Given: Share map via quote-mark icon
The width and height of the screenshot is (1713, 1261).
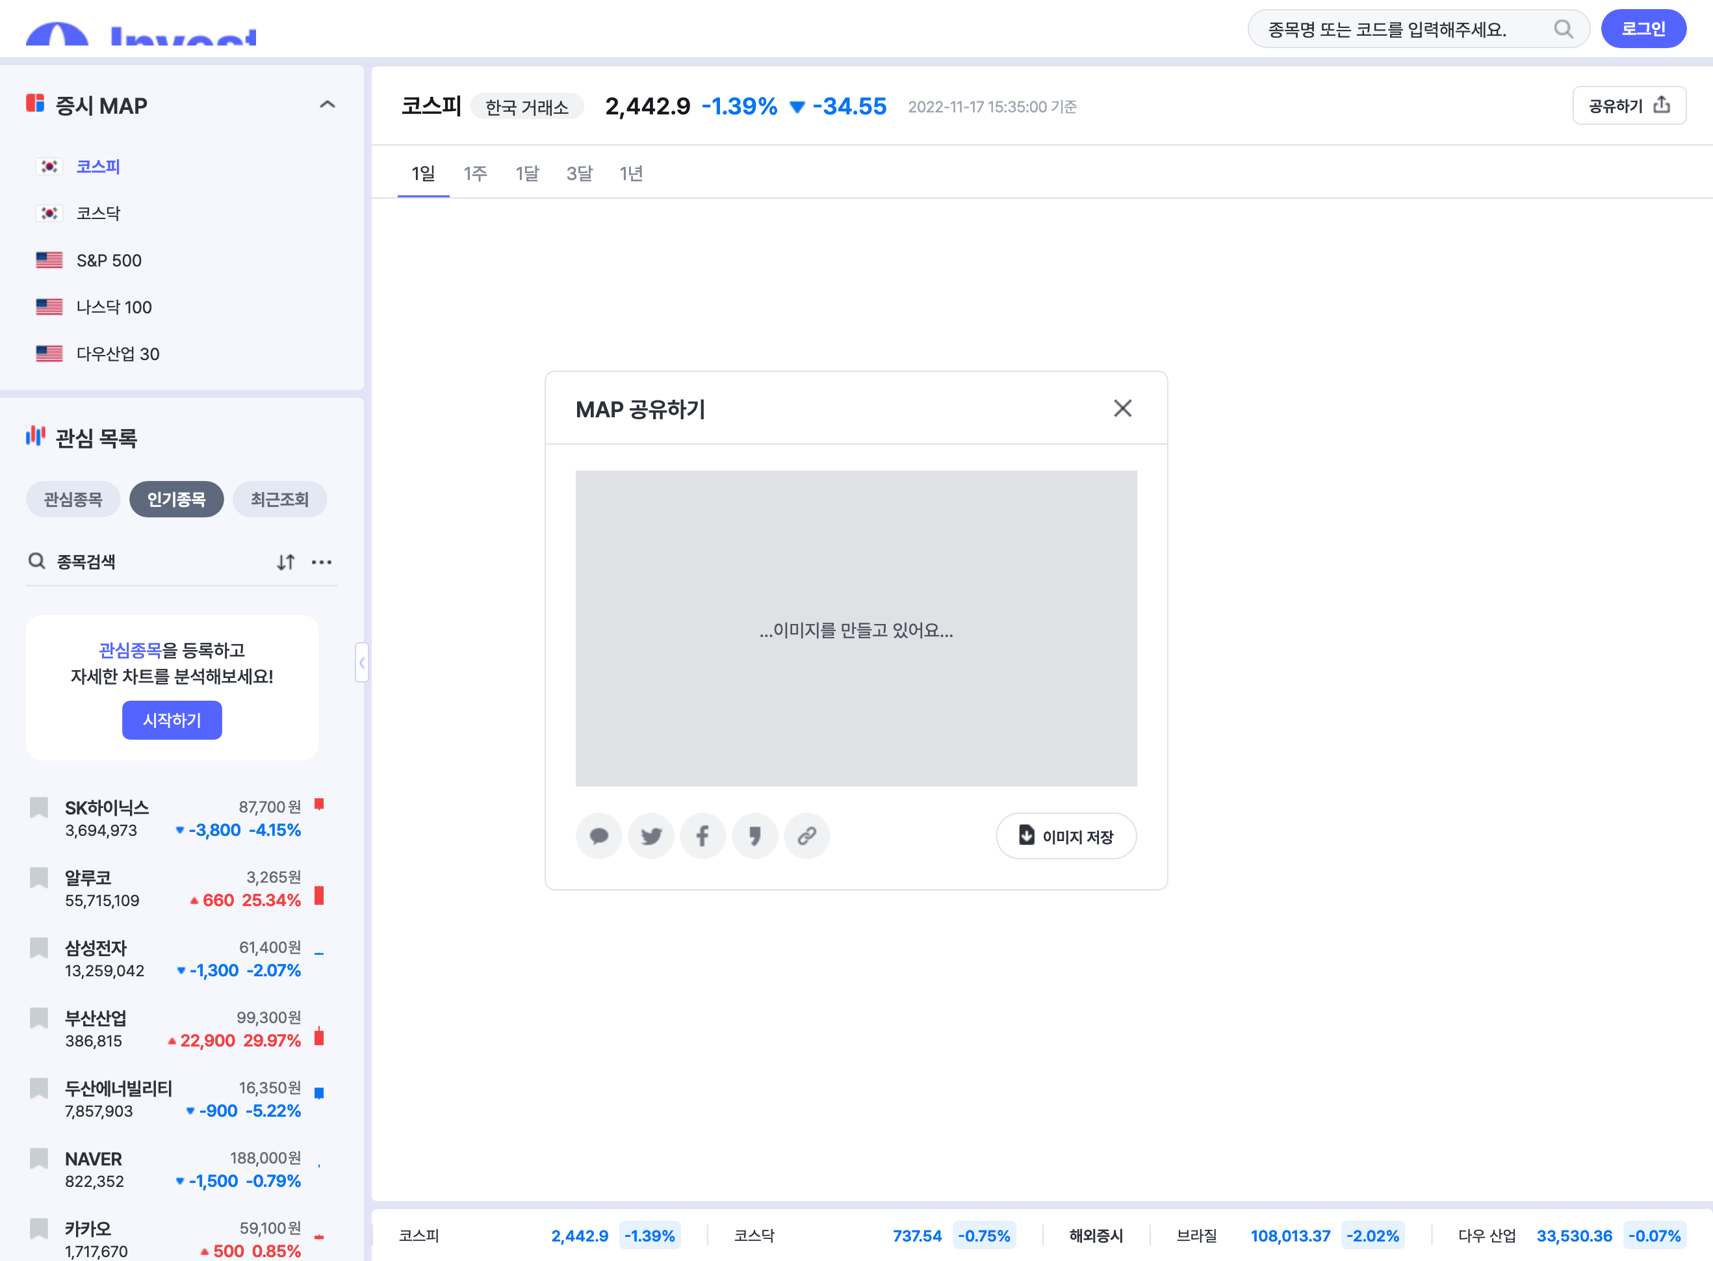Looking at the screenshot, I should (x=754, y=836).
